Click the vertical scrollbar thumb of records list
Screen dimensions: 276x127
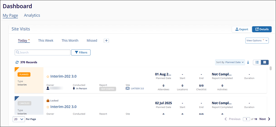[271, 68]
